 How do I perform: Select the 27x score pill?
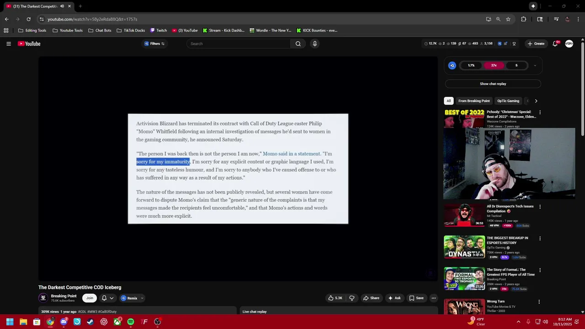[x=494, y=65]
